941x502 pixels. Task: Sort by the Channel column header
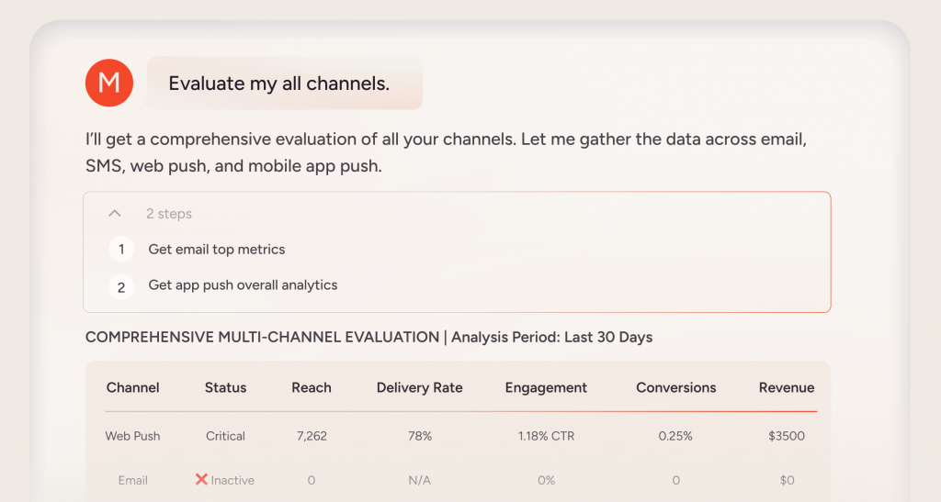coord(133,387)
